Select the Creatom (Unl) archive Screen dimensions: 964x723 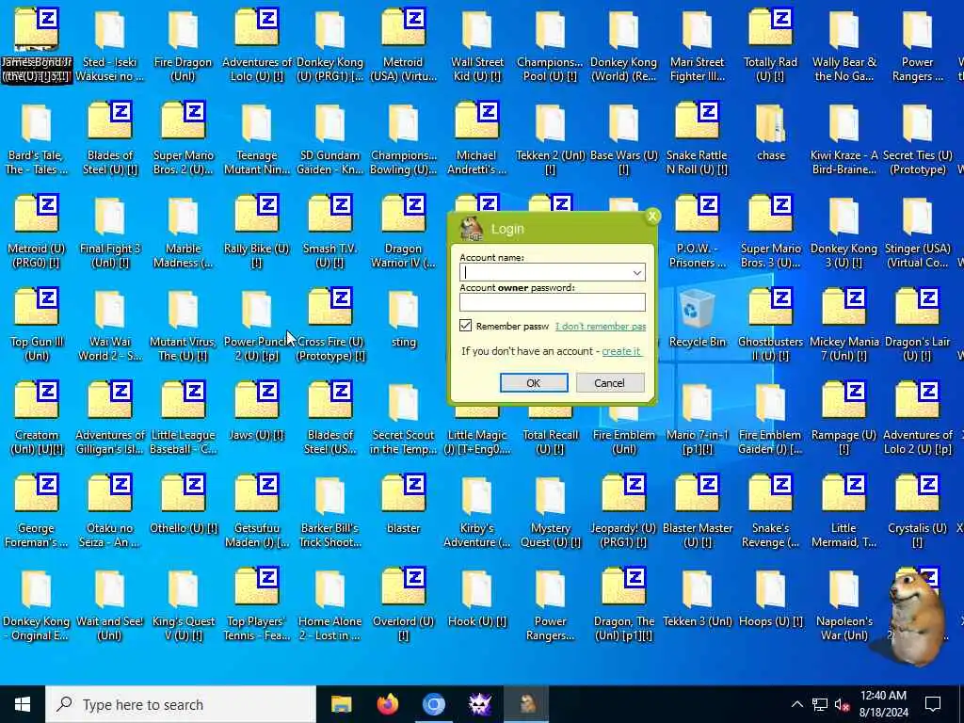point(37,417)
